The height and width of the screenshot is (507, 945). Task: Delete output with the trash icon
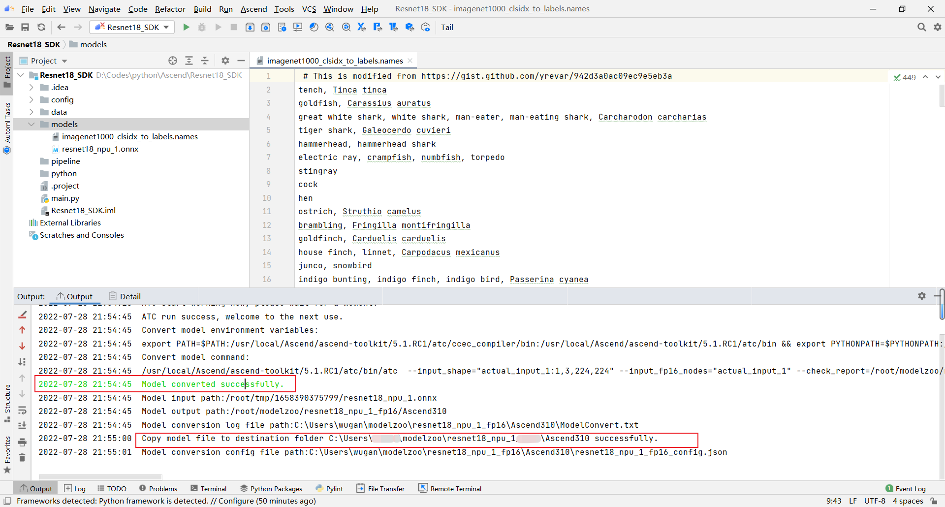pos(22,458)
